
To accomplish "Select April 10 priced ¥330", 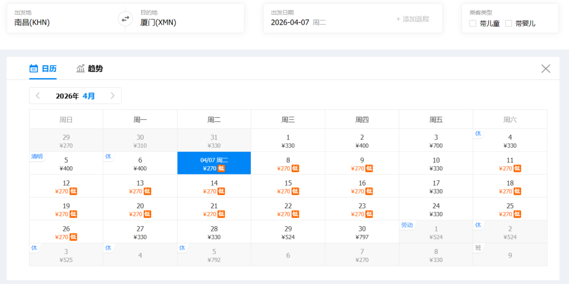I will tap(436, 163).
